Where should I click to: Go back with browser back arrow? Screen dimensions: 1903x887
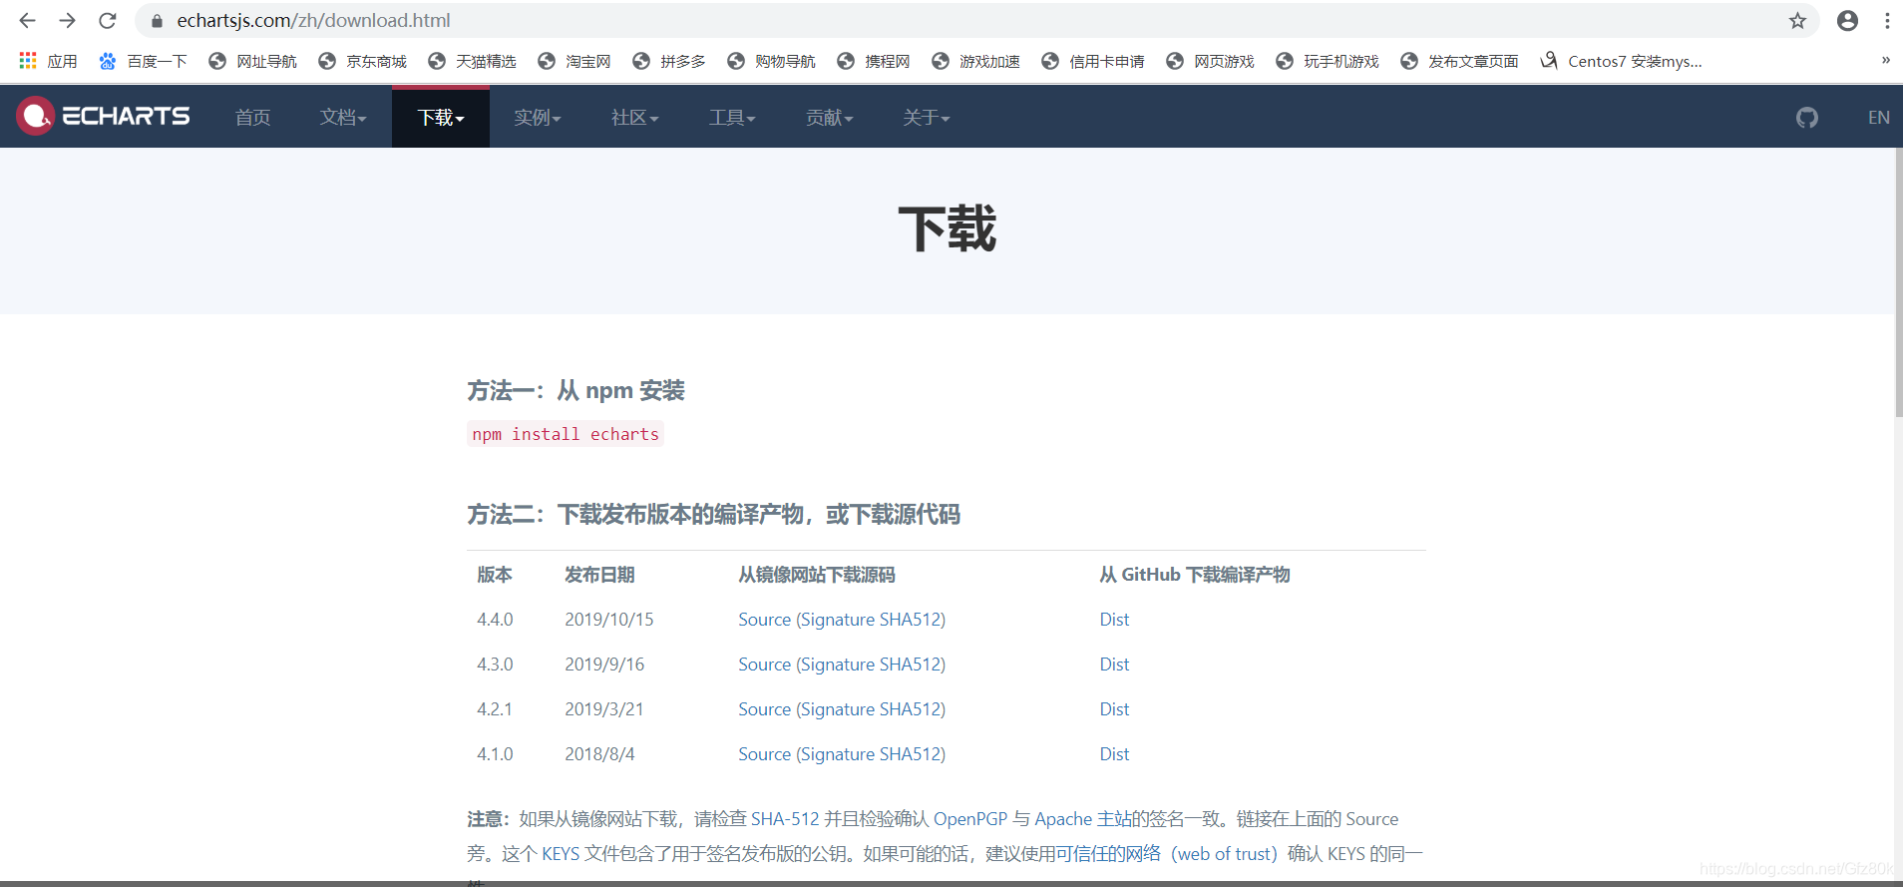27,20
